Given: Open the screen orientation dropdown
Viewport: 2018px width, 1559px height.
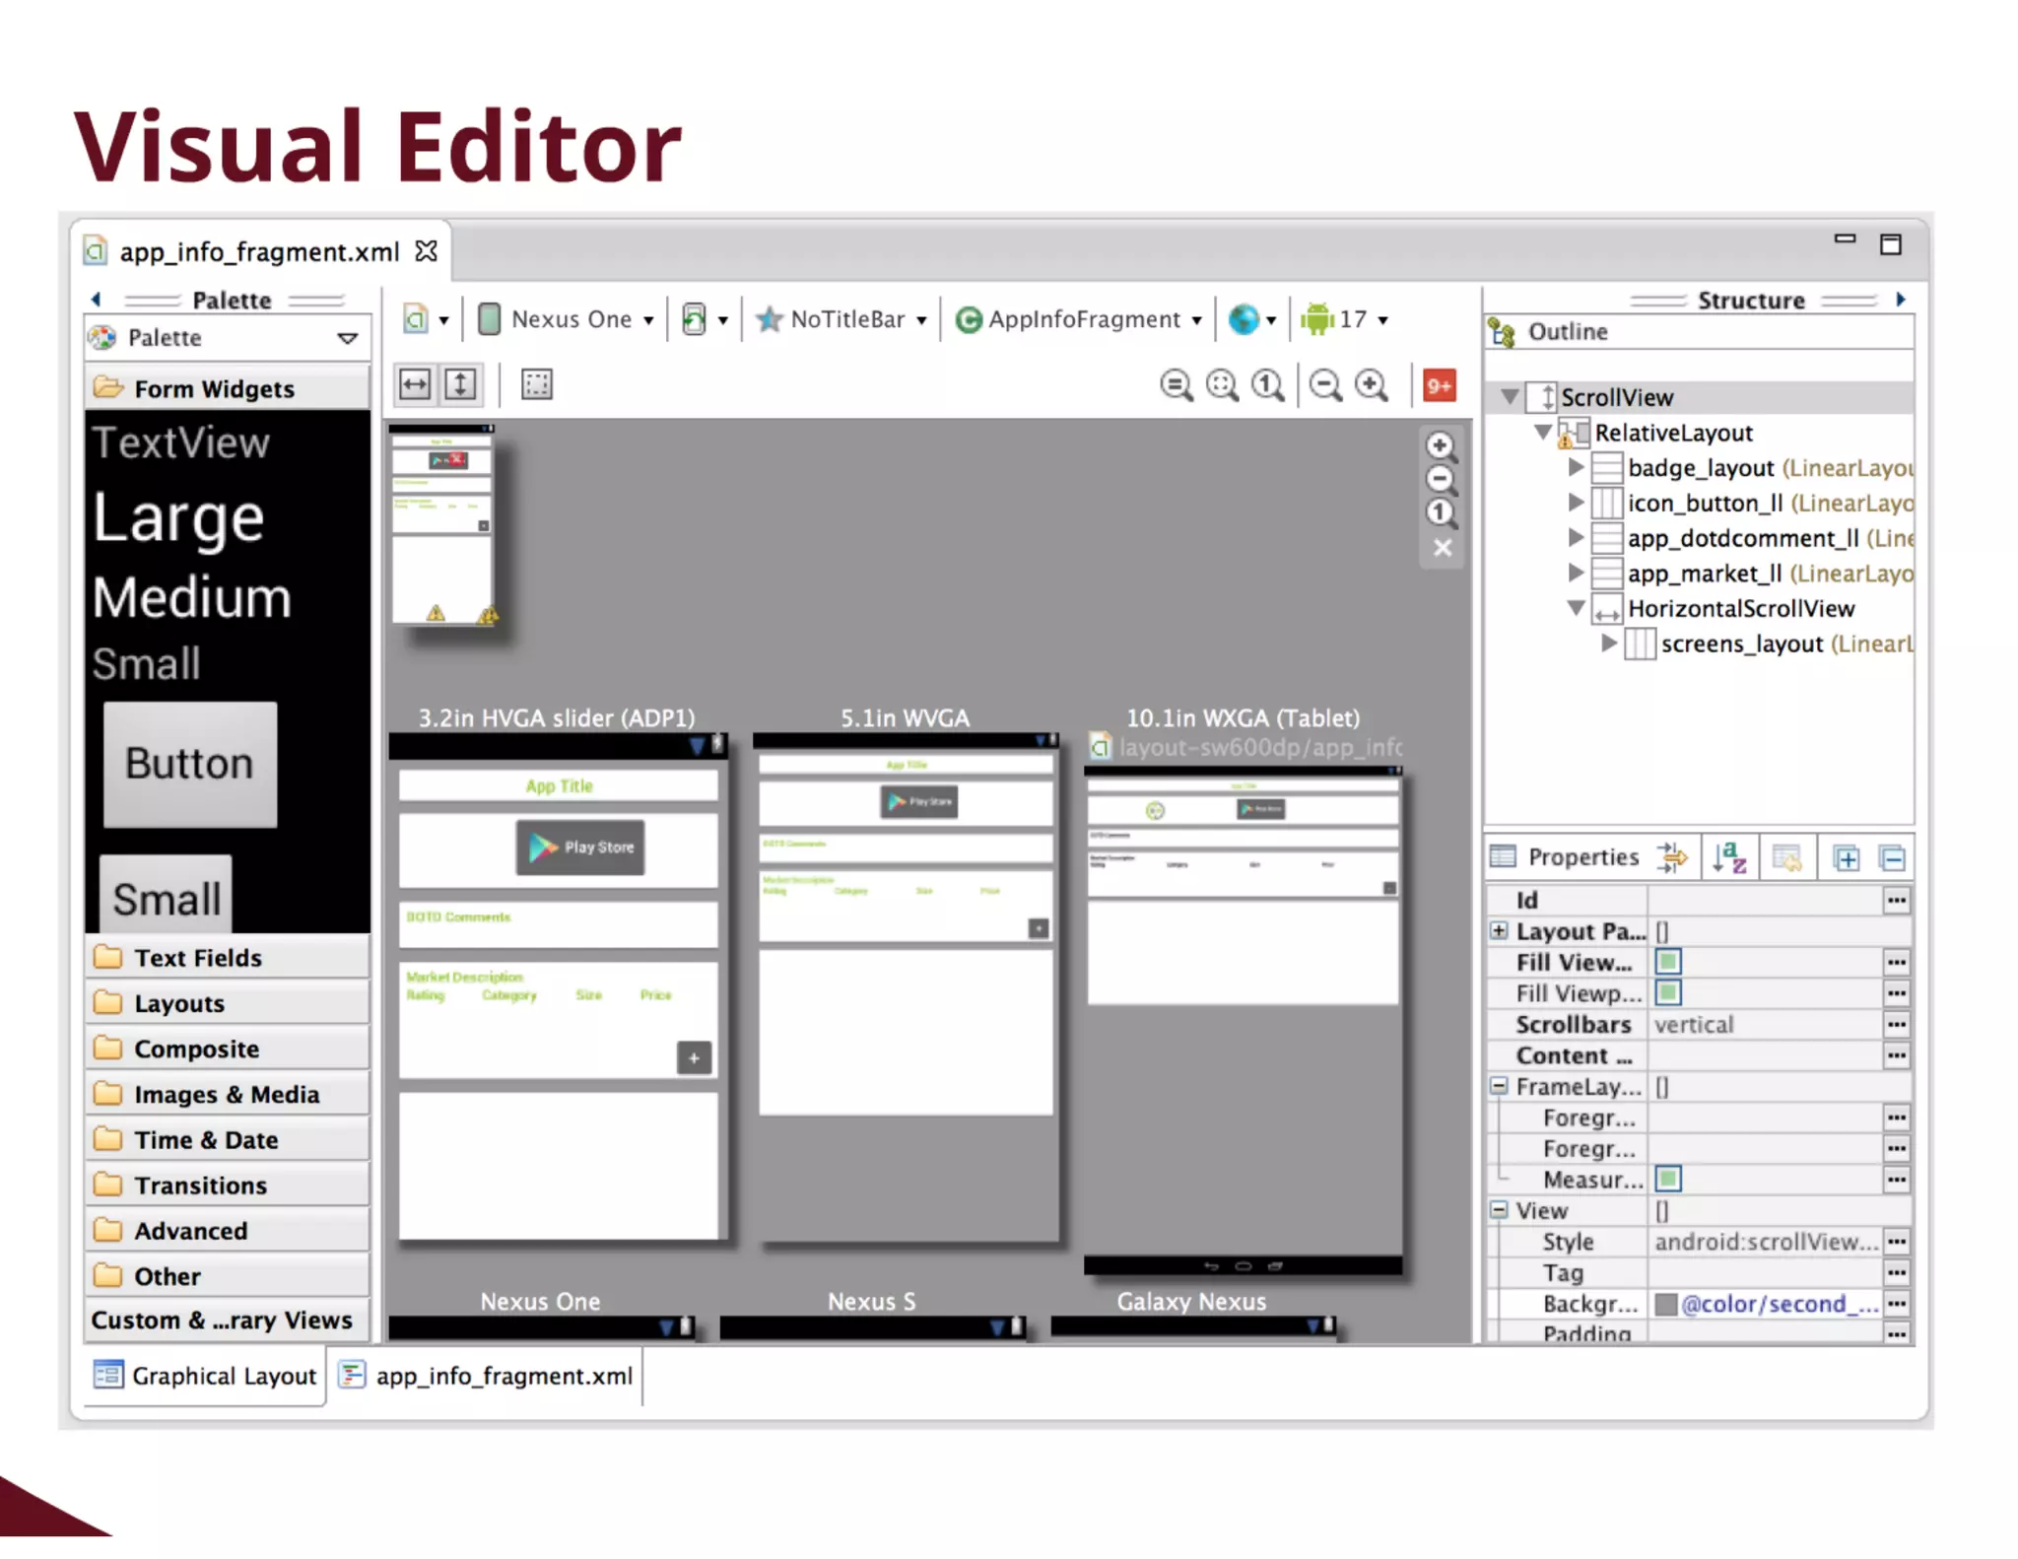Looking at the screenshot, I should click(x=705, y=319).
